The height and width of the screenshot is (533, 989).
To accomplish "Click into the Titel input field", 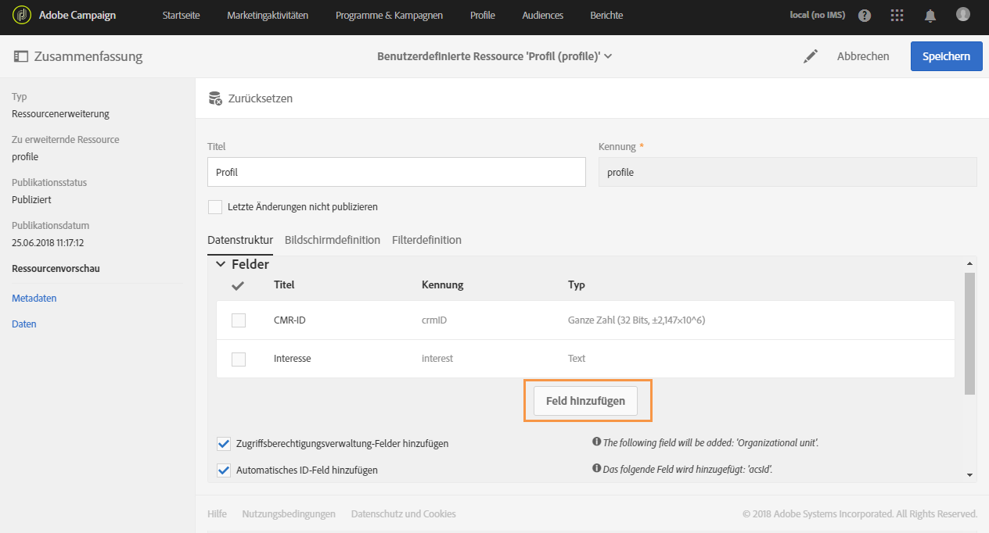I will (396, 172).
